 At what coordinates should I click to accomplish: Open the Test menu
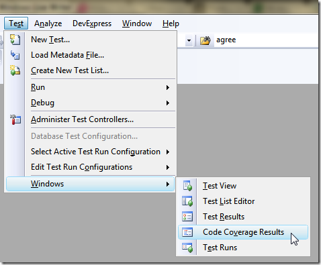tap(16, 23)
